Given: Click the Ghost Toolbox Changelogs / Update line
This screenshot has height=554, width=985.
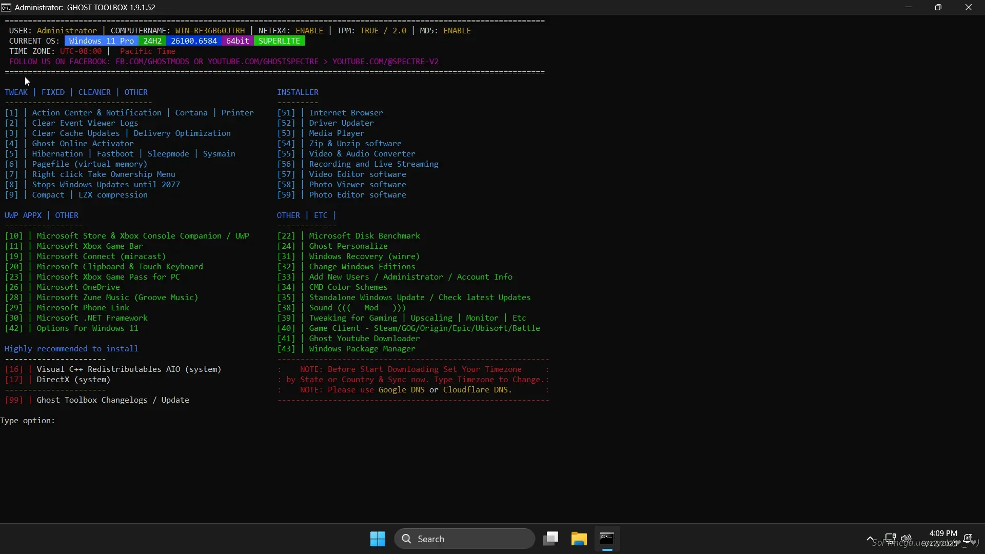Looking at the screenshot, I should tap(112, 400).
